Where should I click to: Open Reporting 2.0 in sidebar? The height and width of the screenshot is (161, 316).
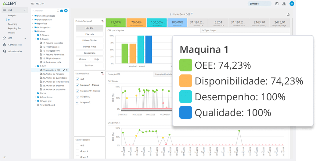click(14, 28)
